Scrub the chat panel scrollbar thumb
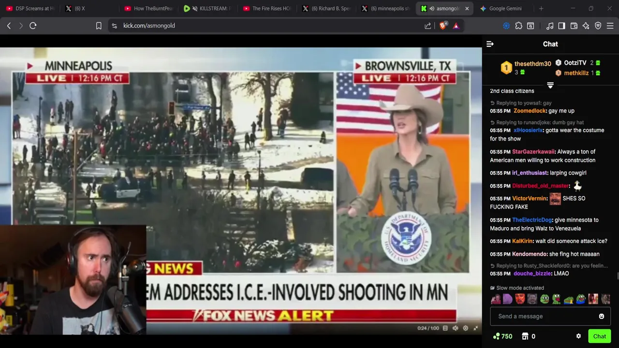The image size is (619, 348). (x=617, y=276)
